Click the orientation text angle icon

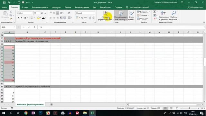[61, 13]
